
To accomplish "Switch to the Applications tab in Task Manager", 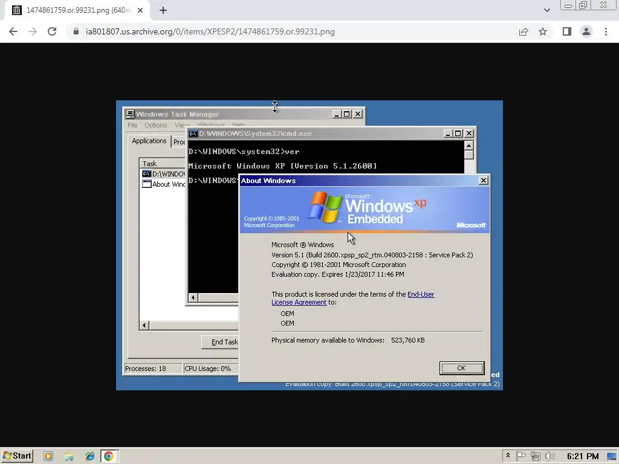I will (149, 141).
